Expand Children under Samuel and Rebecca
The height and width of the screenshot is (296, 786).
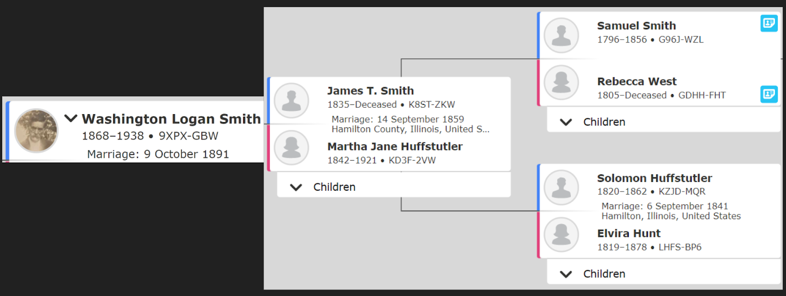[566, 122]
